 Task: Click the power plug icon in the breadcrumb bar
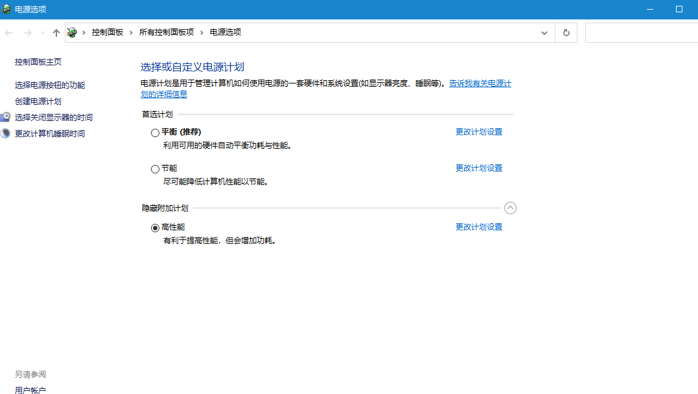tap(71, 32)
